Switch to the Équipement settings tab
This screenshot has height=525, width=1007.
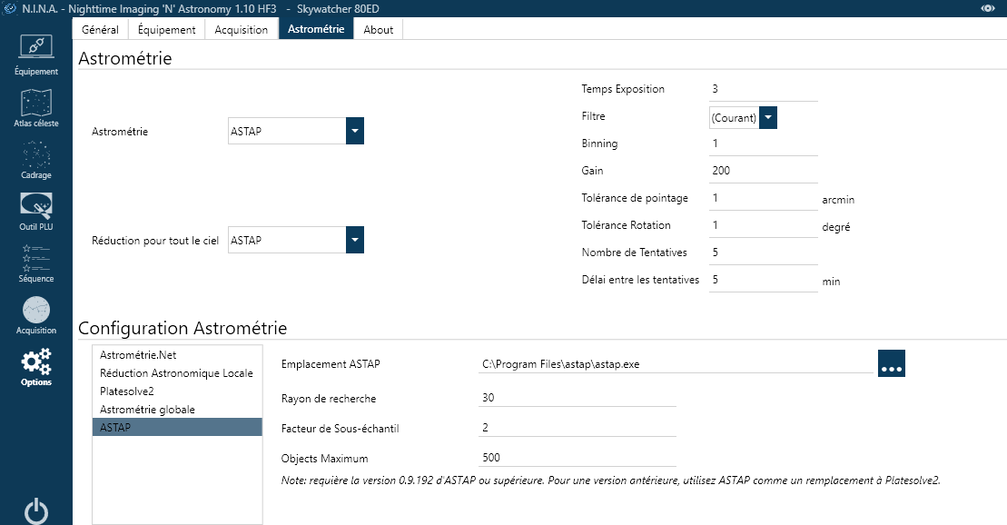point(166,29)
